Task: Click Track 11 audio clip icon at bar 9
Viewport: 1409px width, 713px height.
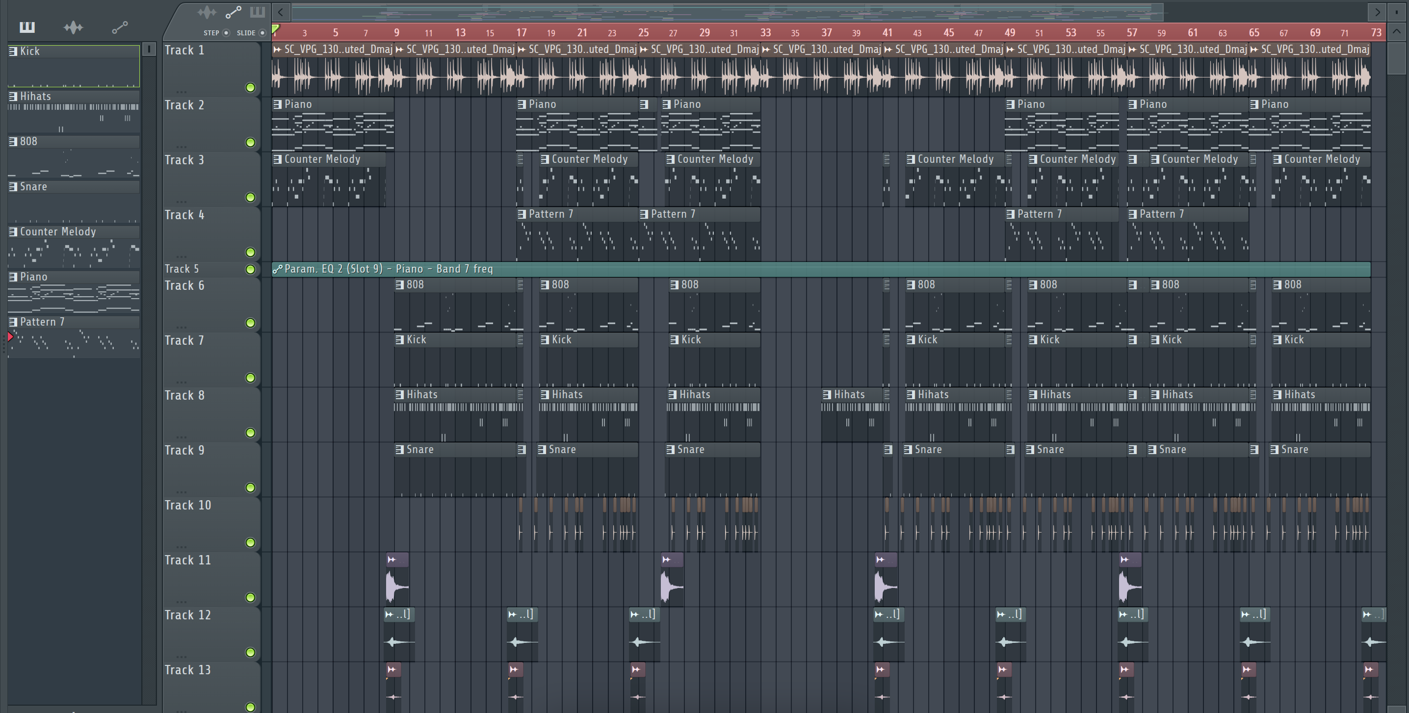Action: tap(391, 560)
